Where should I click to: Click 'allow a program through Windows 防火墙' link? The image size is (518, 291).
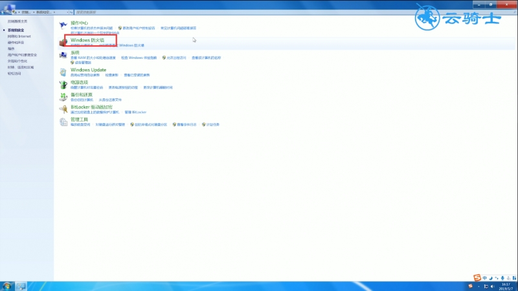click(122, 45)
